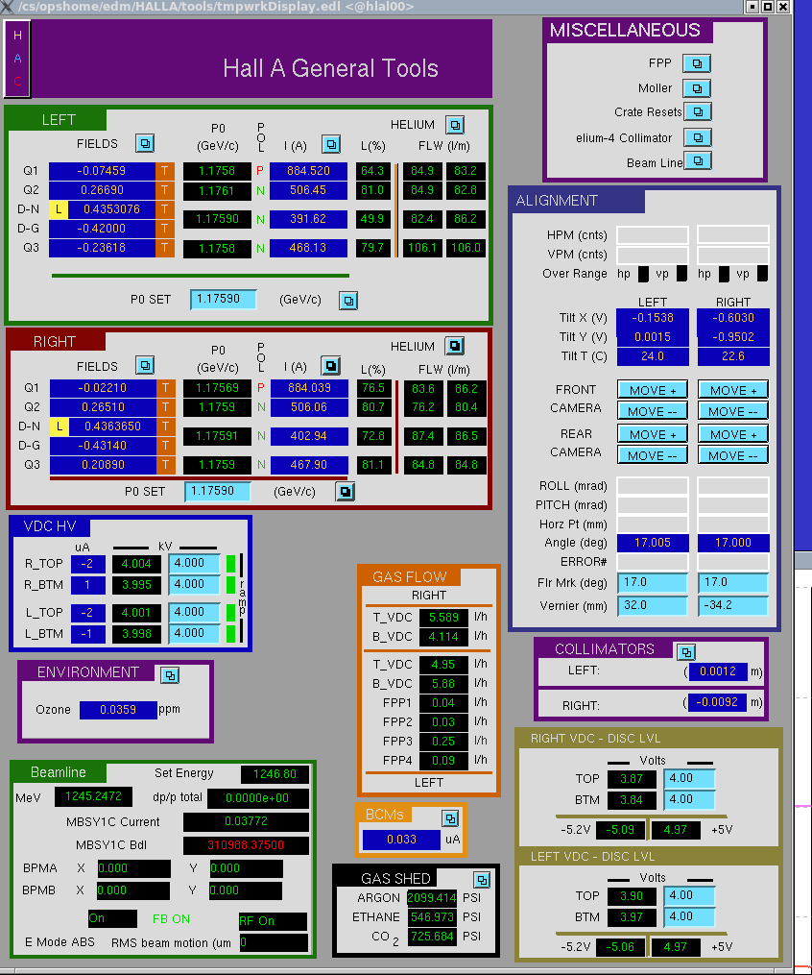
Task: Click the Ozone 0.0359 ppm readout
Action: pos(118,710)
